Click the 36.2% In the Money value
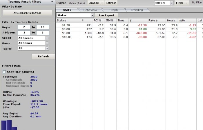Screen dimensions: 203x130 pos(35,95)
